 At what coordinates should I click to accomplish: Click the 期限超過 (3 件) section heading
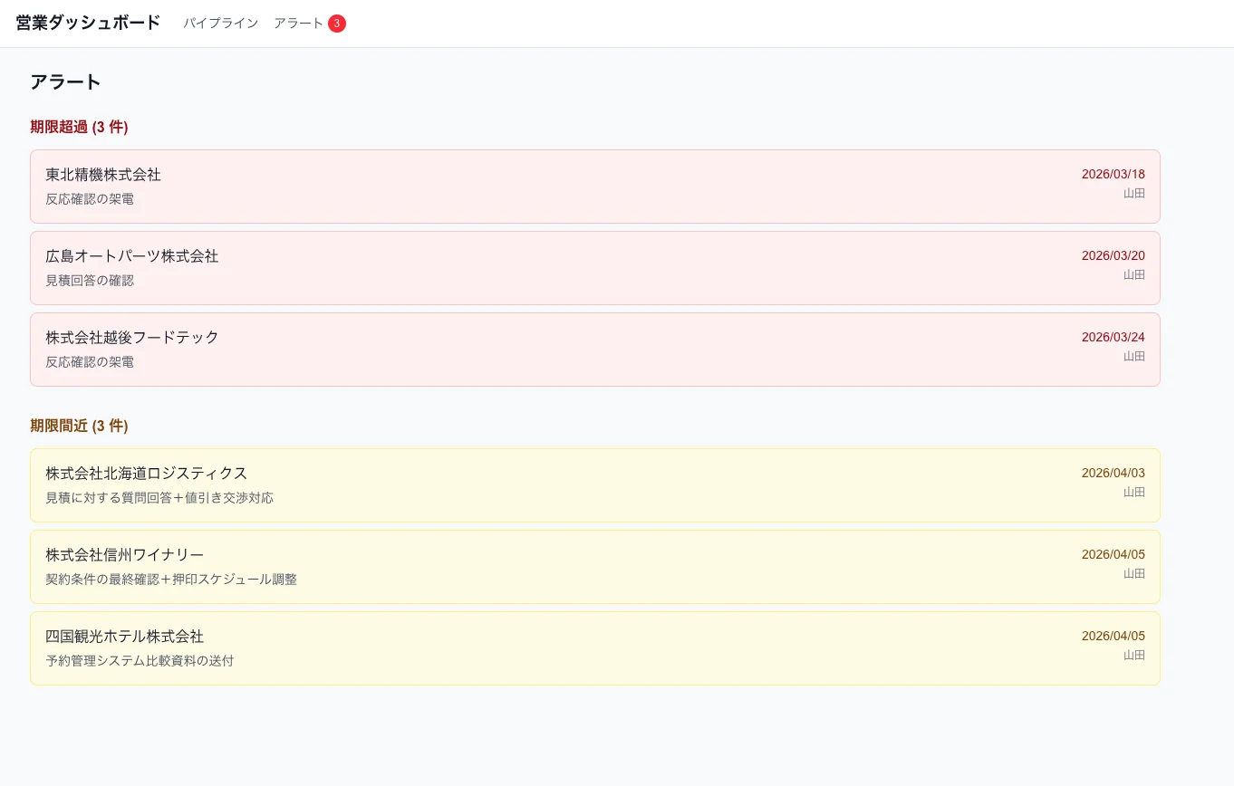point(79,127)
